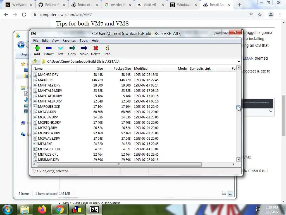Open the Edit menu
This screenshot has width=286, height=215.
click(x=45, y=41)
